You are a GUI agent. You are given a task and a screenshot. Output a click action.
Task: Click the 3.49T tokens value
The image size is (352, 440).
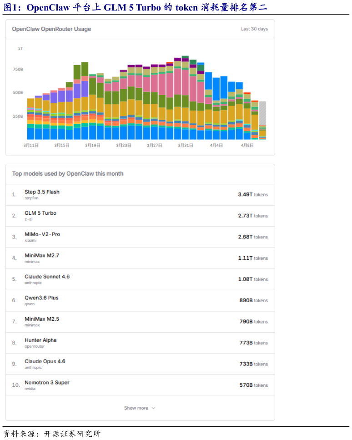[253, 194]
